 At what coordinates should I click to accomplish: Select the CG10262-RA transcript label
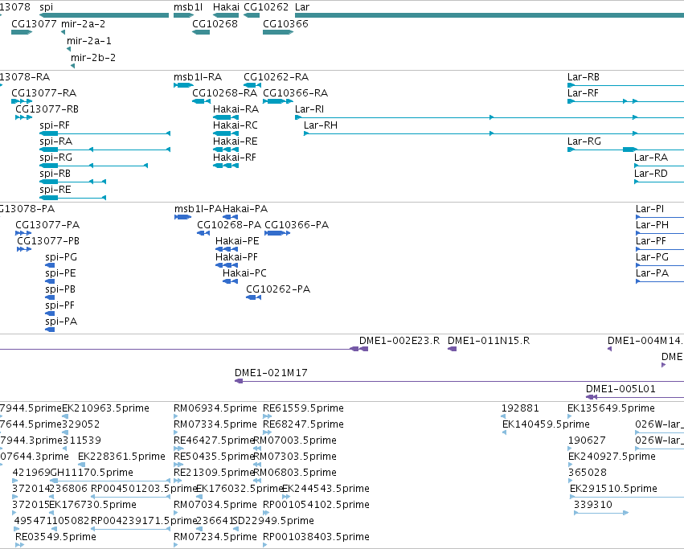276,77
